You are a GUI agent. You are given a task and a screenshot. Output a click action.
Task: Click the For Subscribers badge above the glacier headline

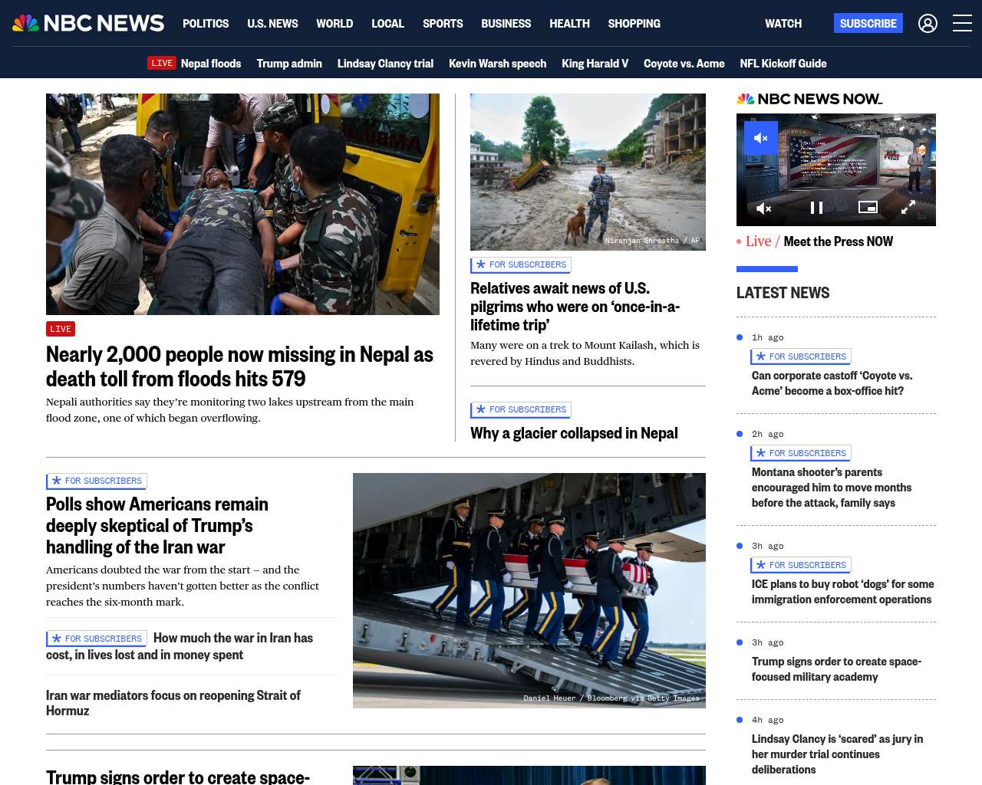tap(521, 409)
